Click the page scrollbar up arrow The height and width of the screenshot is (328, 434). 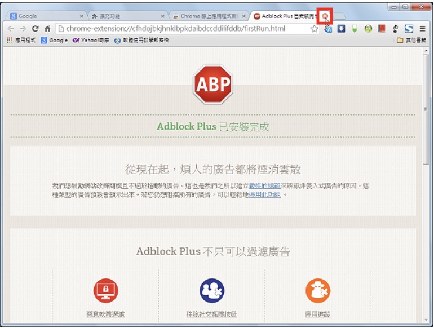[x=426, y=51]
